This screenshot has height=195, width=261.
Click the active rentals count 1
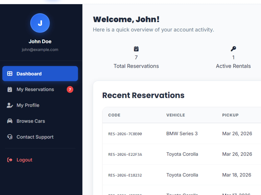pos(233,58)
